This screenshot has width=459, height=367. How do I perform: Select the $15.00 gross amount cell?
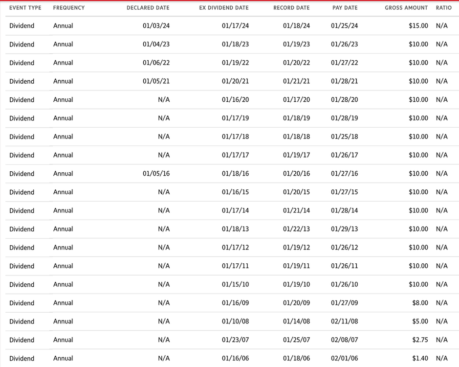(418, 26)
